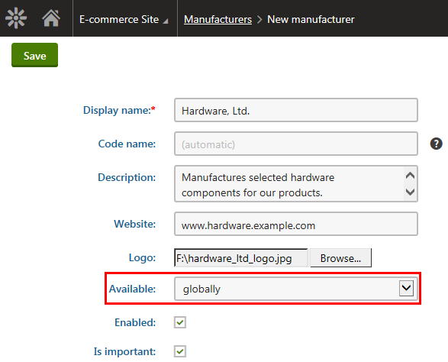Save the new manufacturer

(34, 55)
